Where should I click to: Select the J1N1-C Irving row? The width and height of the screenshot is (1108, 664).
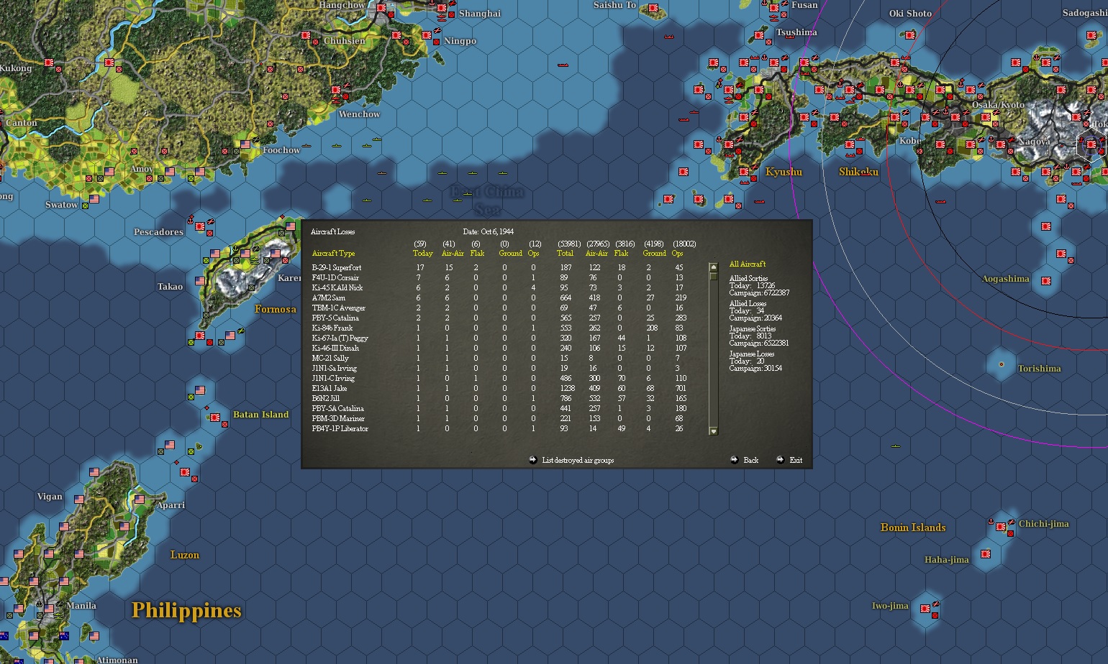pyautogui.click(x=498, y=378)
